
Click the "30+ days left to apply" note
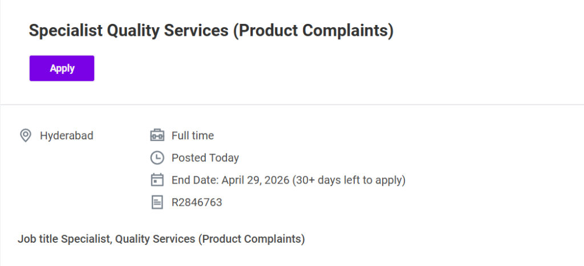(x=349, y=180)
